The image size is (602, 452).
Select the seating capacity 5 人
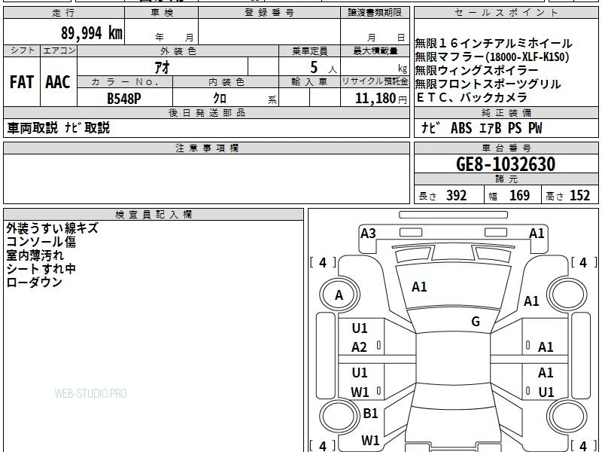point(324,68)
